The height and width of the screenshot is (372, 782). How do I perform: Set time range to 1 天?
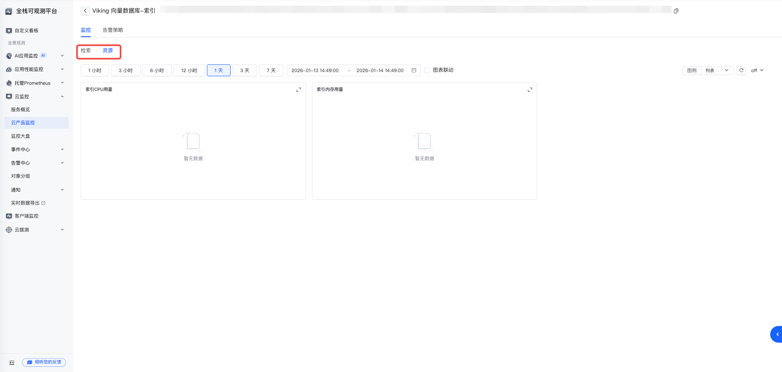pos(219,70)
